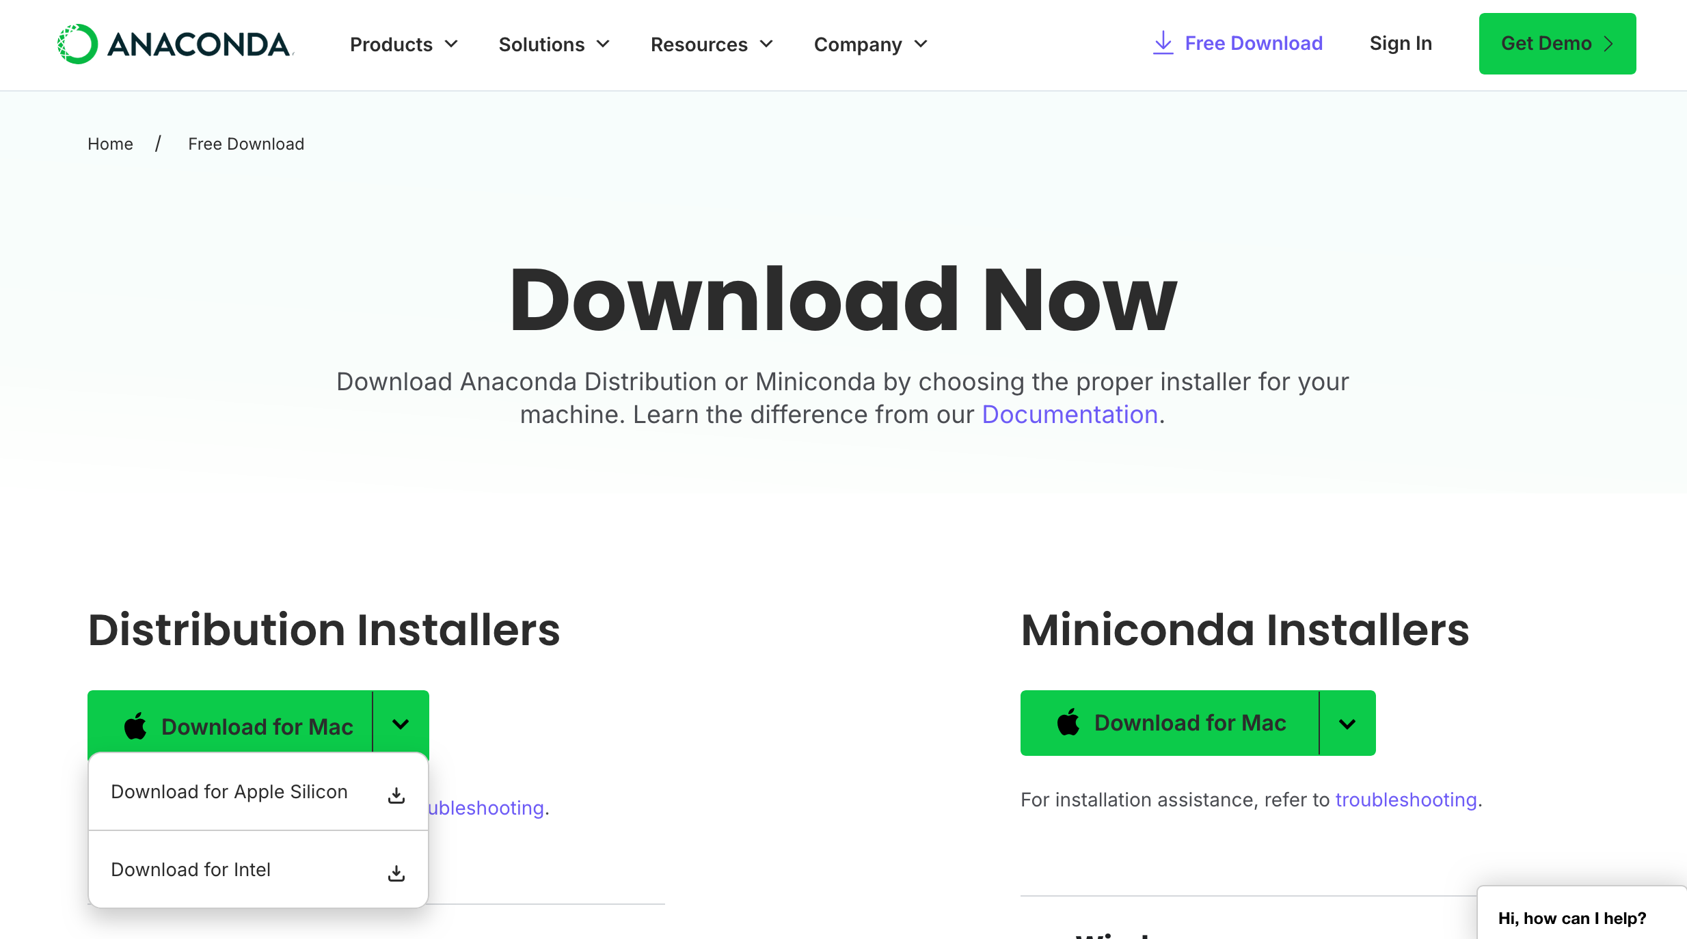Open the 'Hi, how can I help?' chat

click(1582, 914)
